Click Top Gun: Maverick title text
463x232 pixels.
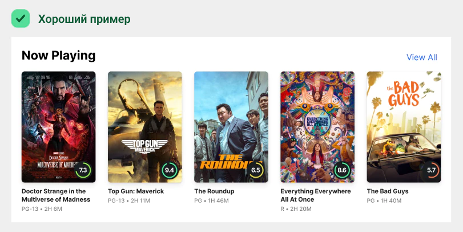click(136, 191)
